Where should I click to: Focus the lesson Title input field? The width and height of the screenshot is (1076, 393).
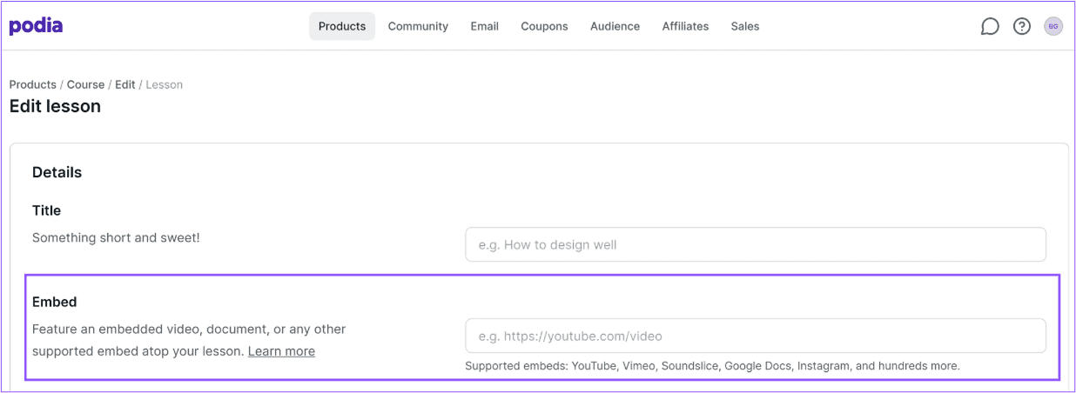(x=756, y=244)
